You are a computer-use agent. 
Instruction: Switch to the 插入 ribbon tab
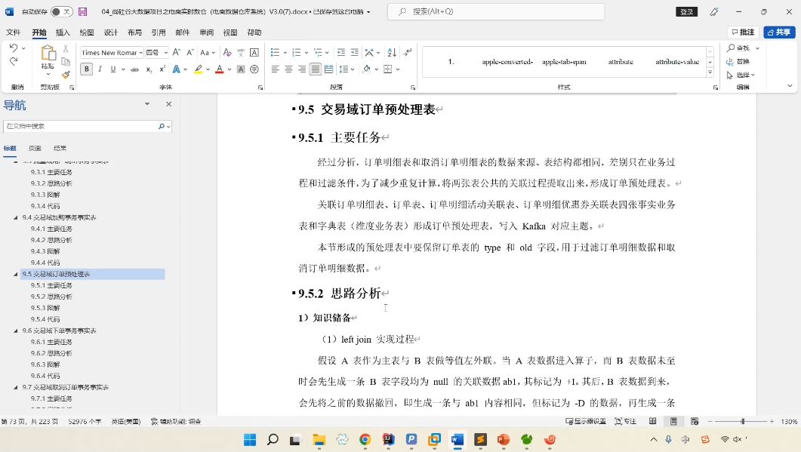tap(63, 32)
